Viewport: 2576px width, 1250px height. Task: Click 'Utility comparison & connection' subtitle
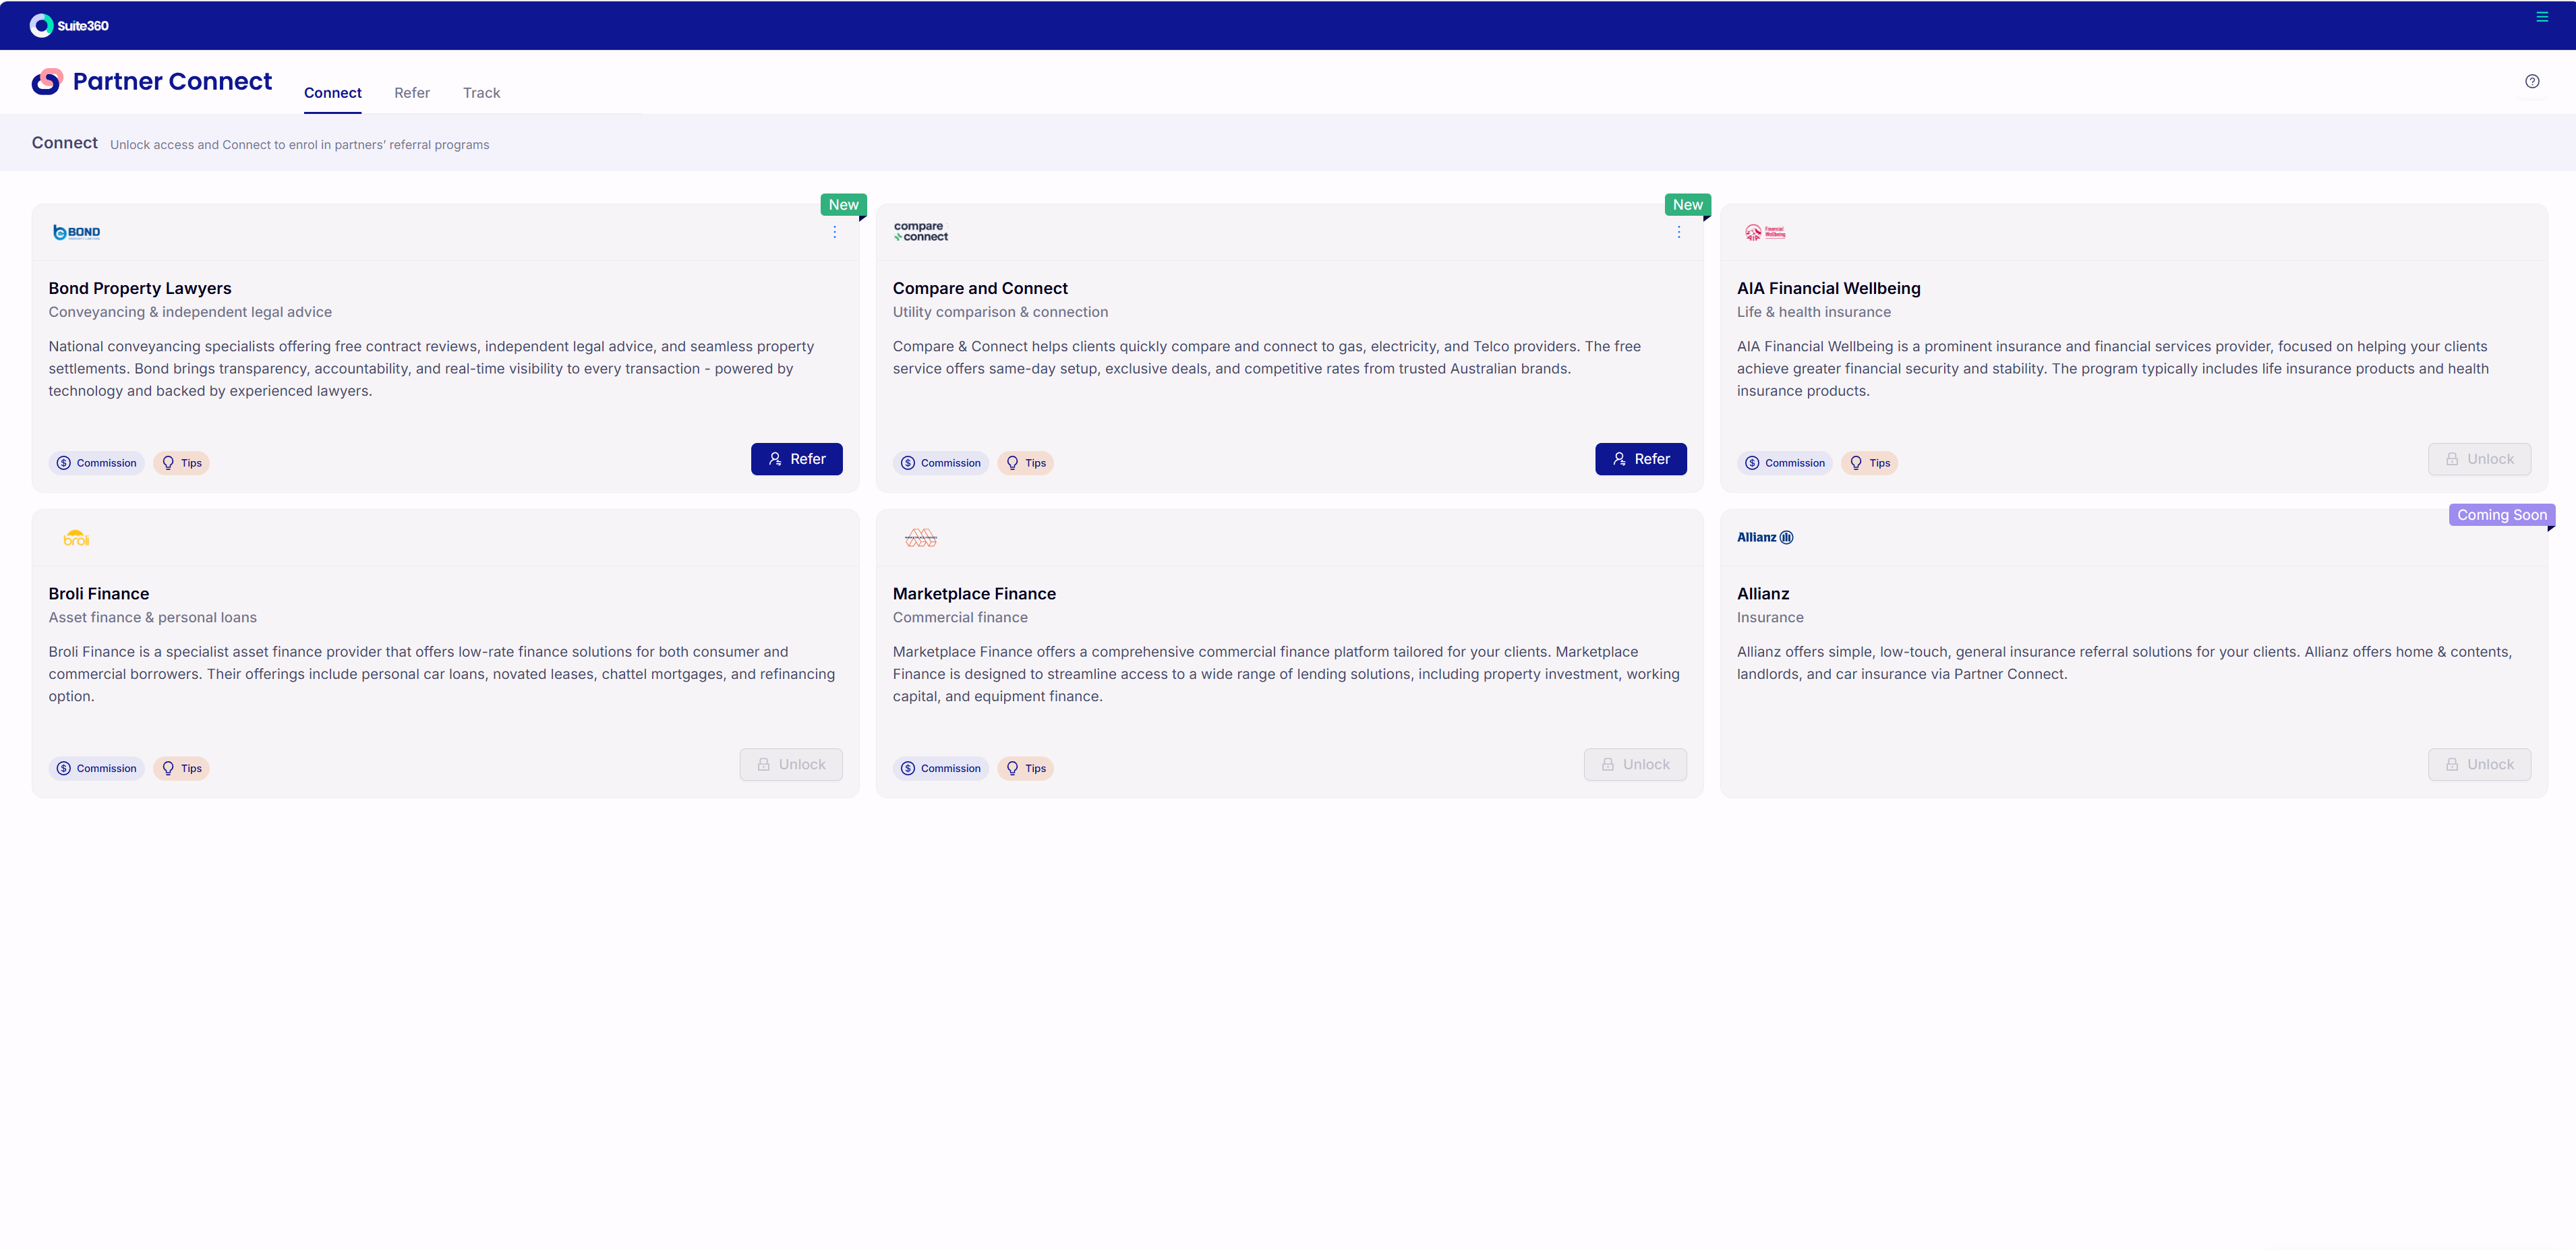pyautogui.click(x=1000, y=312)
